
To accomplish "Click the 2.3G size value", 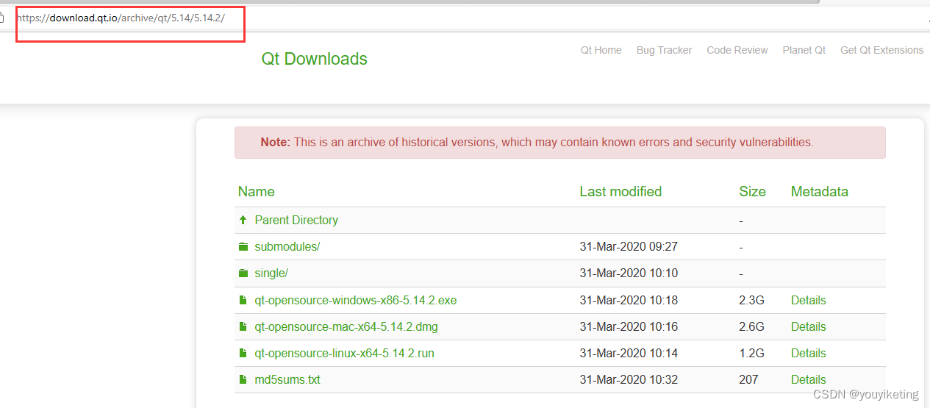I will tap(751, 300).
